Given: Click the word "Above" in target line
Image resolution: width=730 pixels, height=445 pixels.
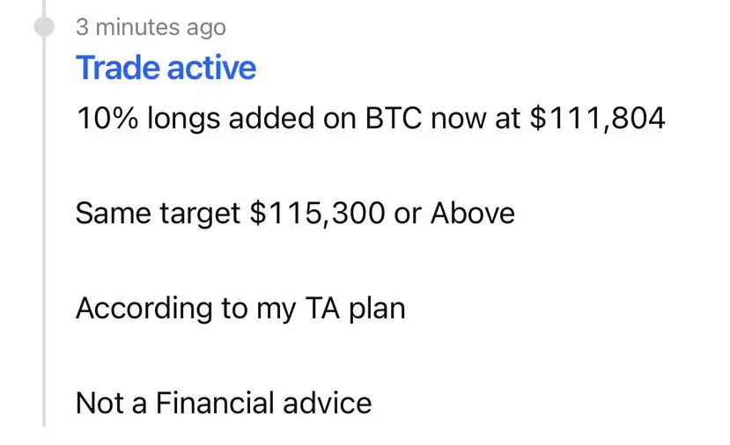Looking at the screenshot, I should (473, 214).
